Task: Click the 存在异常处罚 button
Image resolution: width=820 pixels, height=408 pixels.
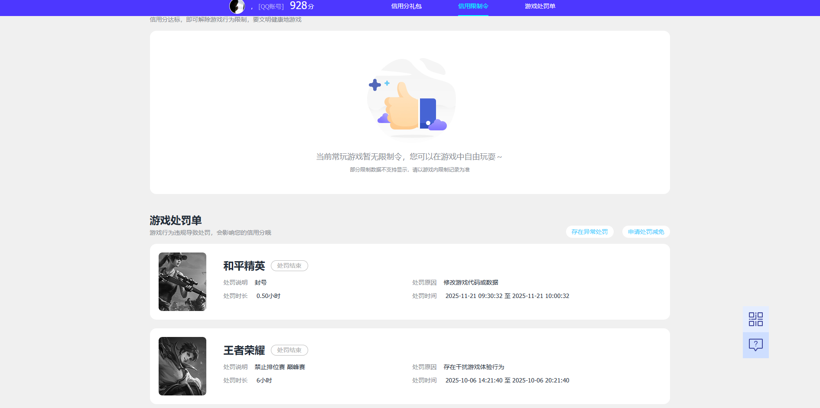Action: (x=589, y=232)
